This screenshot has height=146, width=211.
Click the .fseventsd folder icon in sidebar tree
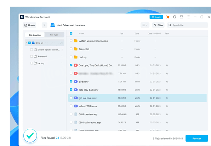click(35, 57)
